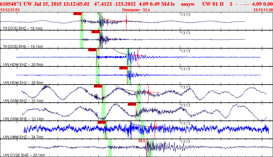This screenshot has height=157, width=273.
Task: Select the pink iS 1 flag on DOSE BHE
Action: coord(143,140)
